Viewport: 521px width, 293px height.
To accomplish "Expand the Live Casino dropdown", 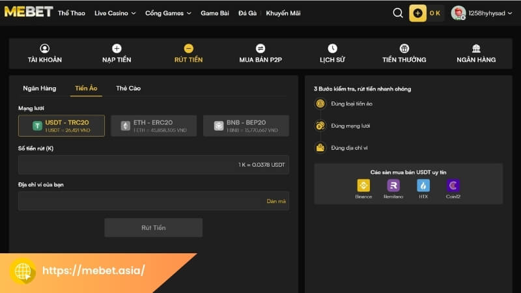I will pyautogui.click(x=115, y=13).
